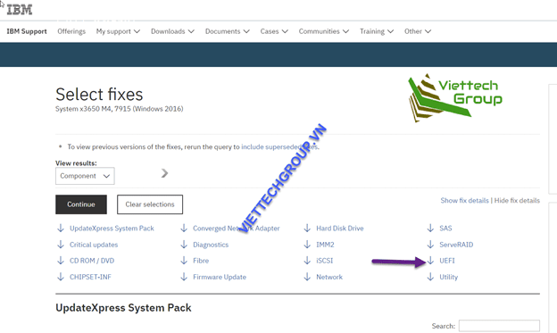557x333 pixels.
Task: Click the down arrow next to SAS
Action: pos(430,229)
